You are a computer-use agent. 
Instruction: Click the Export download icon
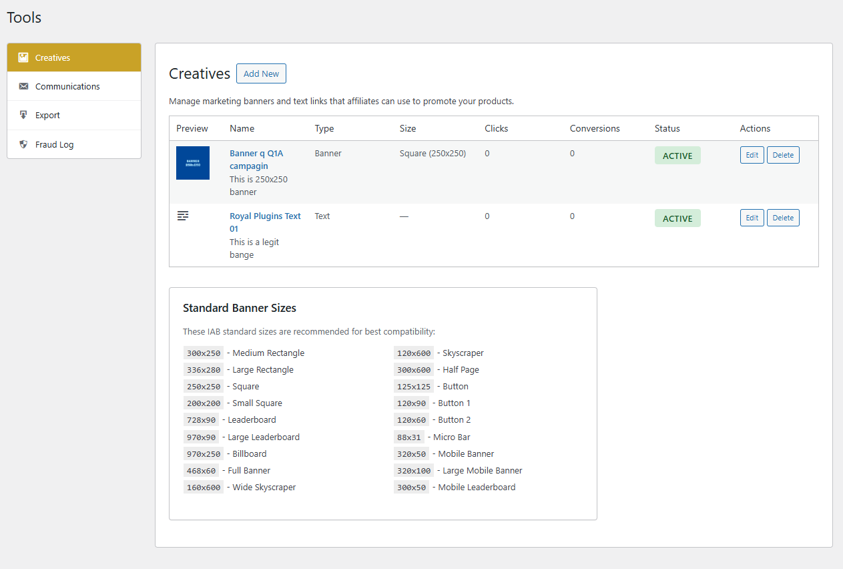[23, 115]
